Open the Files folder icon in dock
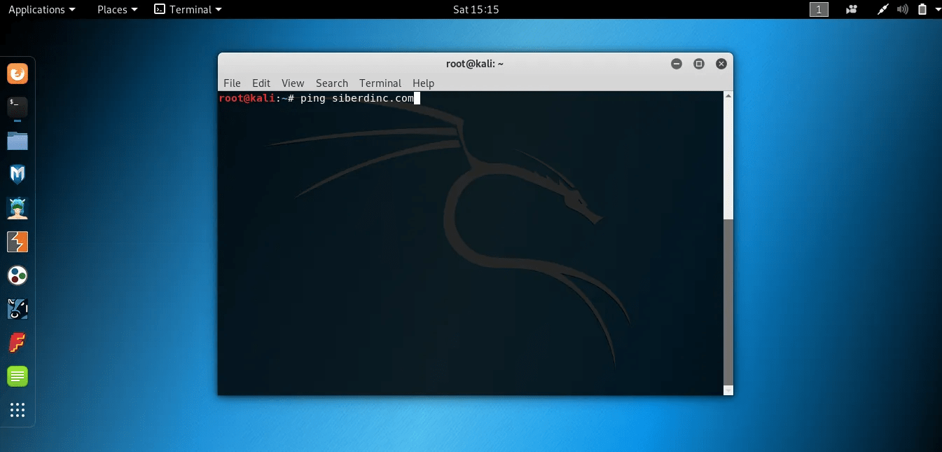The height and width of the screenshot is (452, 942). coord(18,141)
